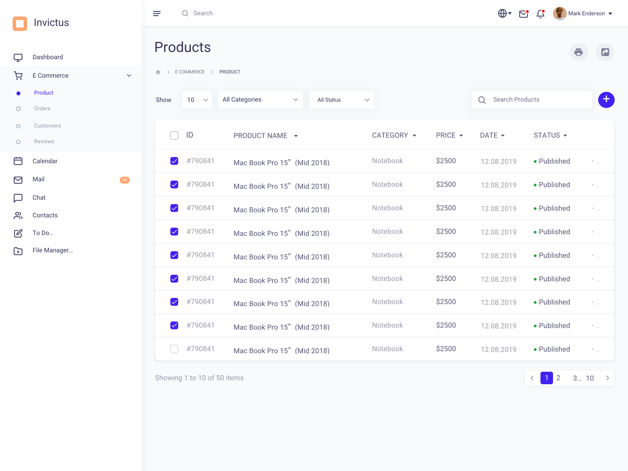The height and width of the screenshot is (471, 628).
Task: Uncheck the fourth product row checkbox
Action: pos(174,232)
